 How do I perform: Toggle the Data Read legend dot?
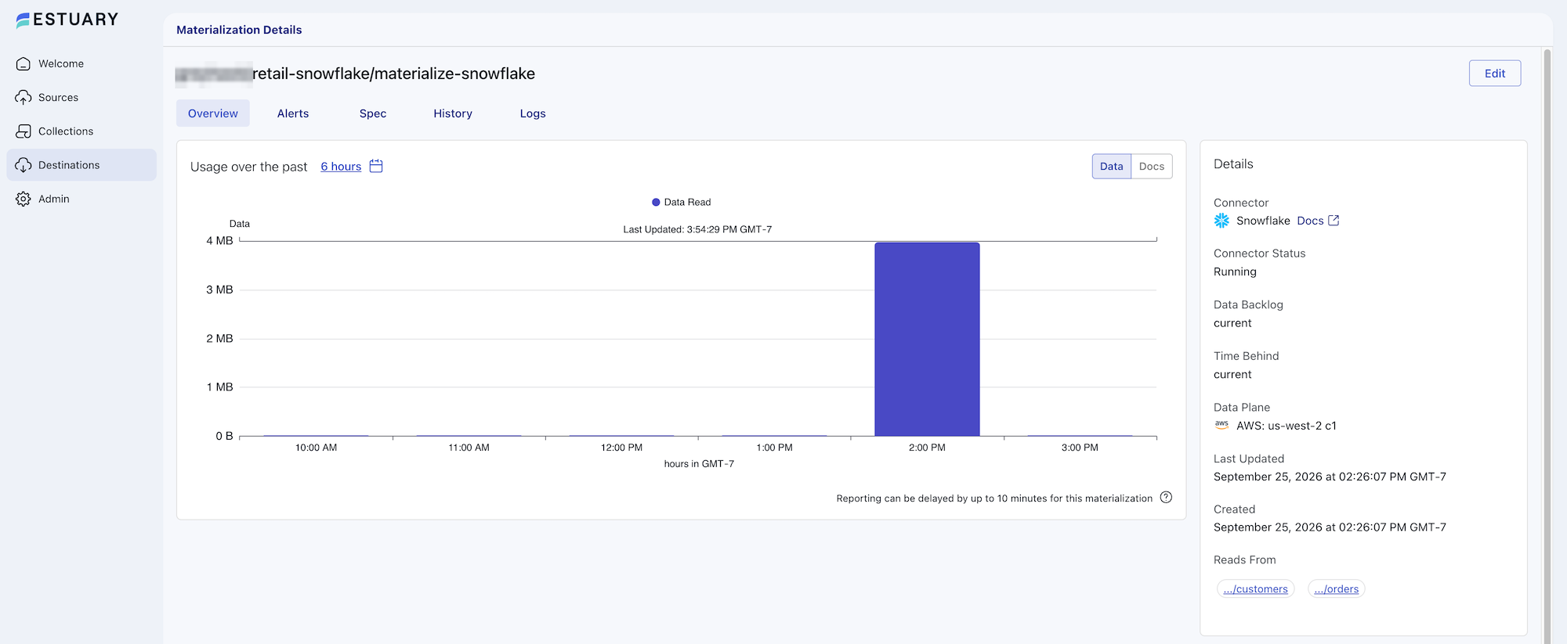[x=656, y=202]
